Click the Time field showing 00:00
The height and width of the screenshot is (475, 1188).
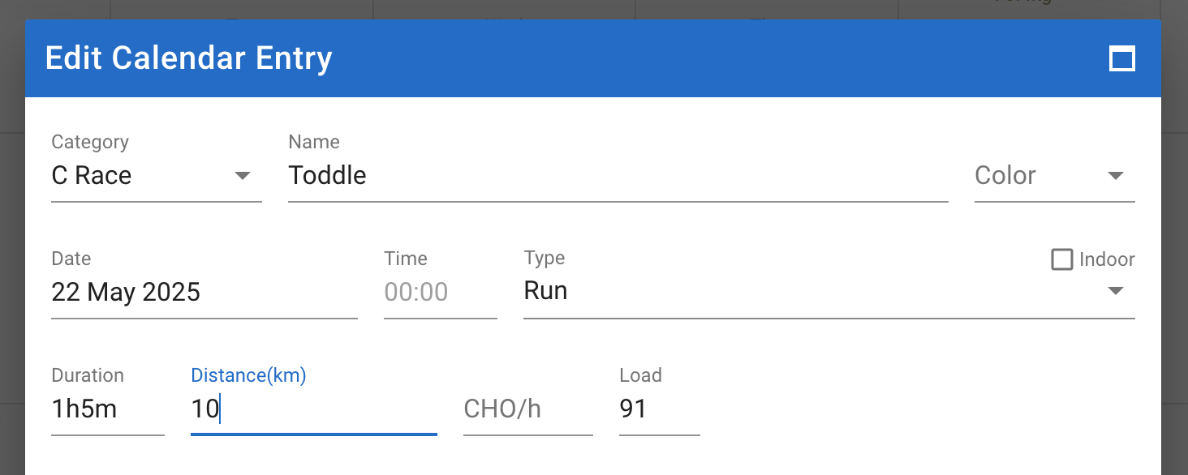click(x=440, y=292)
